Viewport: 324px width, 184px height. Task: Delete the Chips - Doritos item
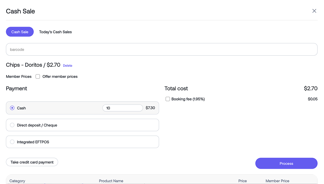[x=68, y=66]
